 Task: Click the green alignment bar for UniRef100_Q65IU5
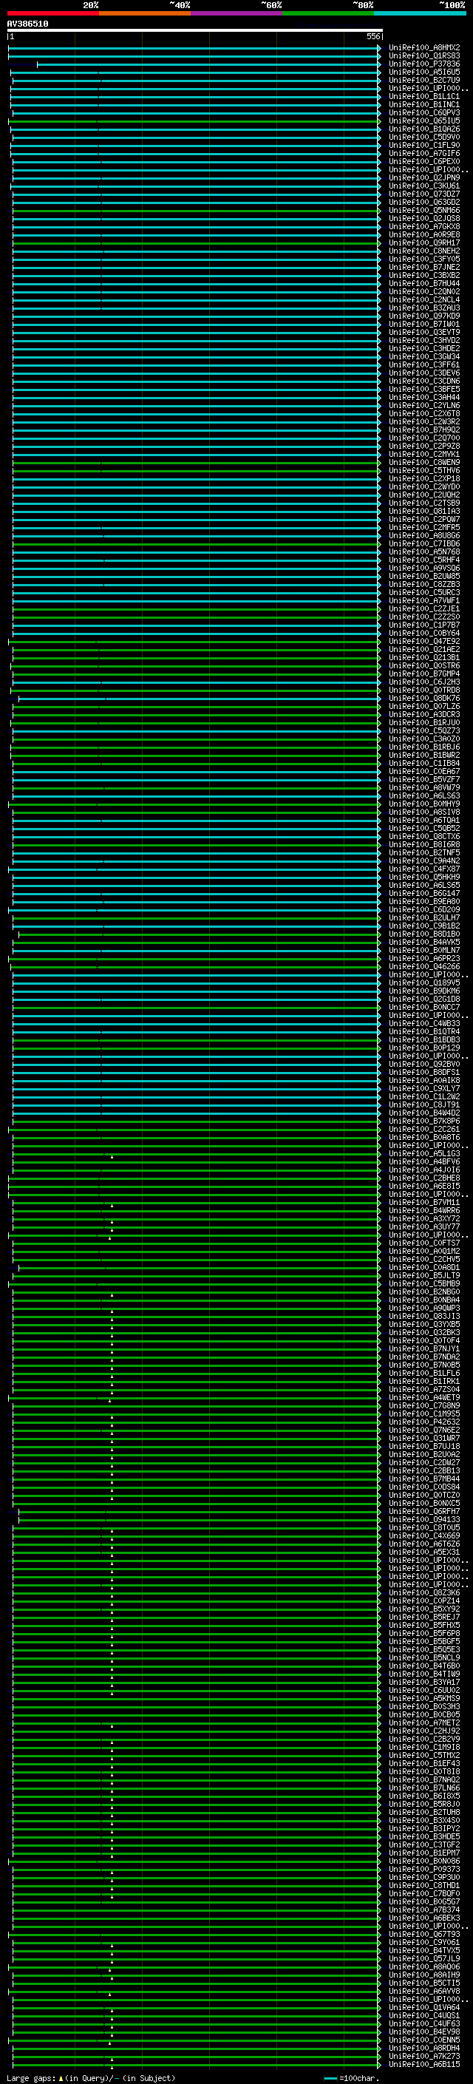194,121
